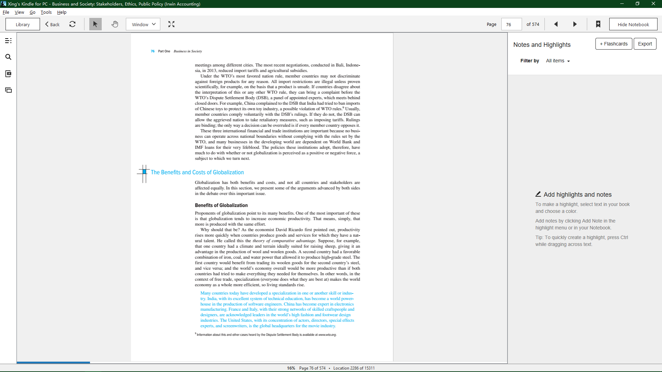662x372 pixels.
Task: Click the Benefits of Globalization subheading
Action: point(221,205)
